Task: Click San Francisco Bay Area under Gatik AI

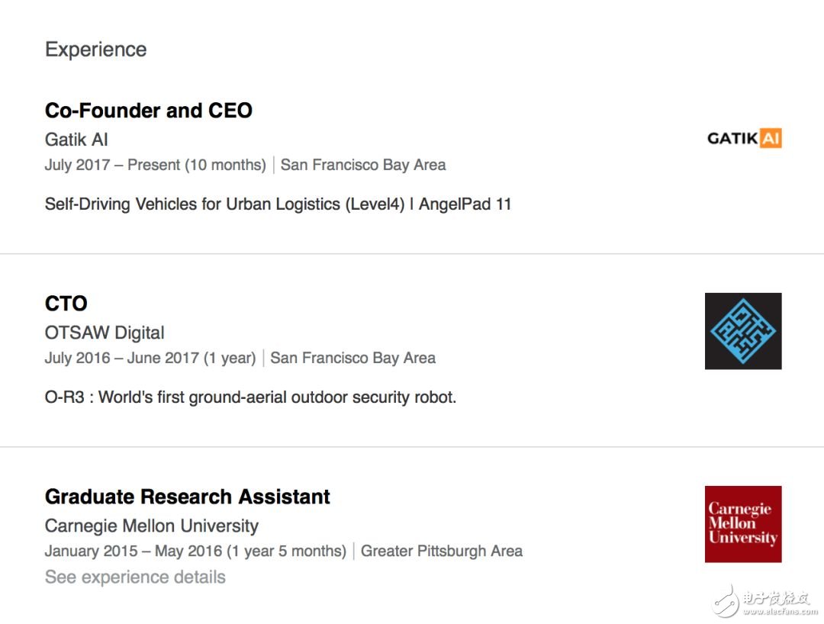Action: pyautogui.click(x=363, y=165)
